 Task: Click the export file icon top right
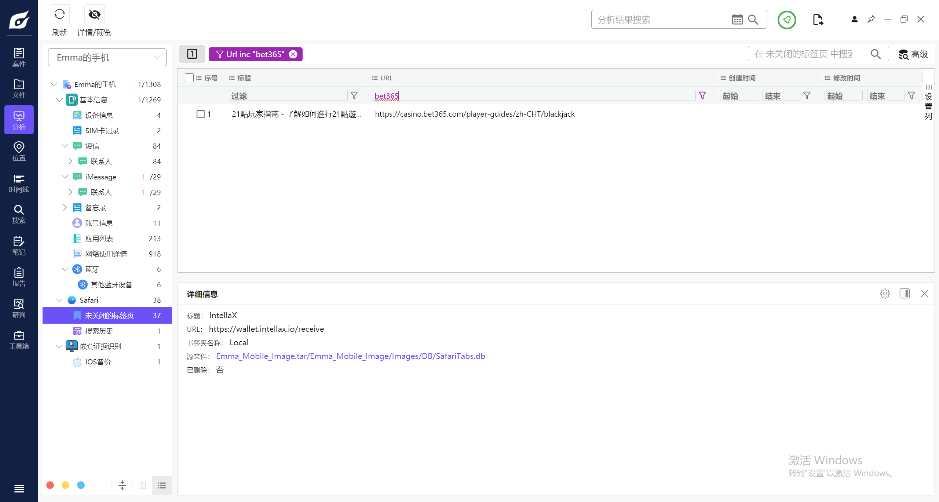pos(818,19)
